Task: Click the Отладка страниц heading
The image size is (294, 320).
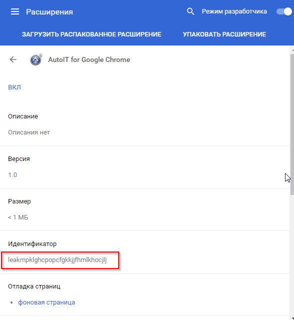Action: (34, 286)
